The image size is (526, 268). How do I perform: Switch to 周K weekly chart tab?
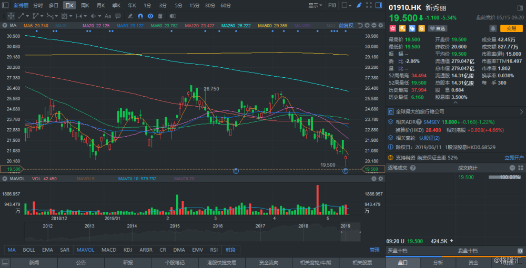[x=85, y=5]
